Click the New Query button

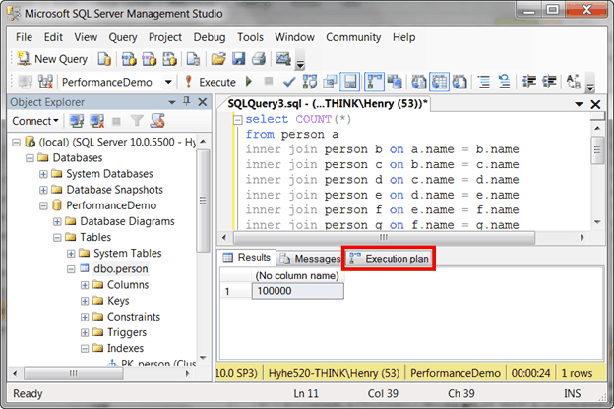(52, 59)
